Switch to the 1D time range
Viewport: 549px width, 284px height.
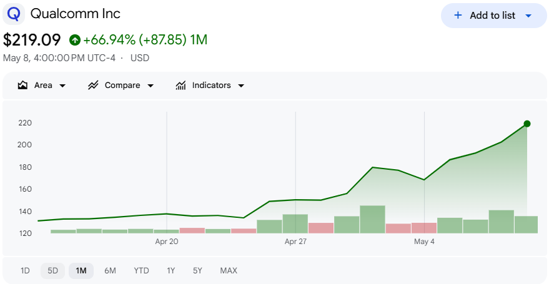pos(25,271)
